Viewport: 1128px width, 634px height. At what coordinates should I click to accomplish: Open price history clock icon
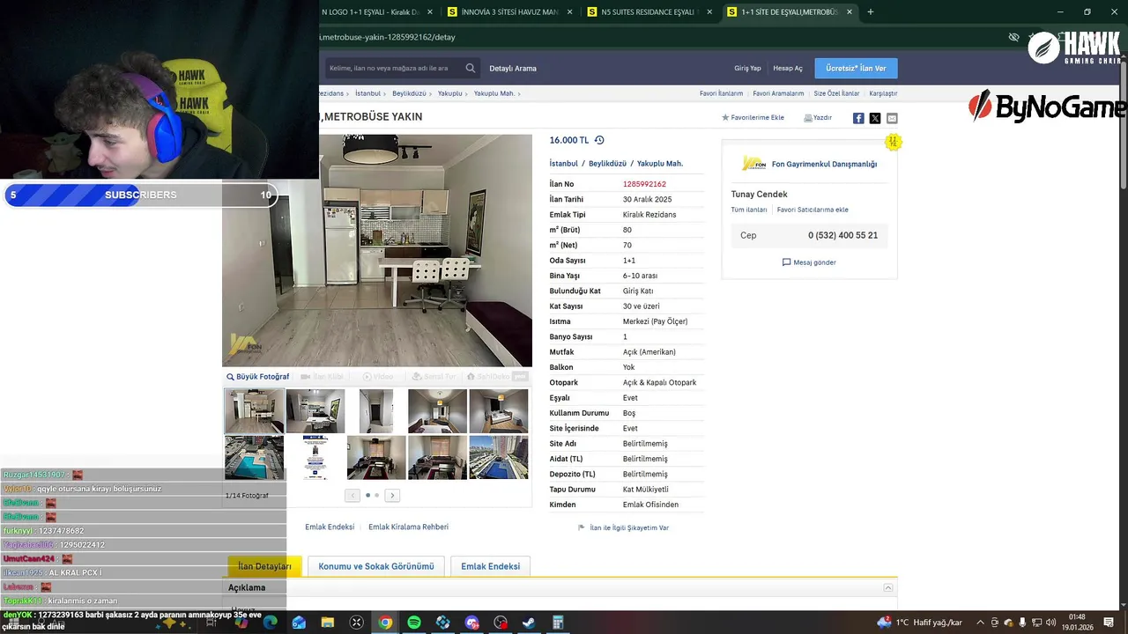pos(599,140)
